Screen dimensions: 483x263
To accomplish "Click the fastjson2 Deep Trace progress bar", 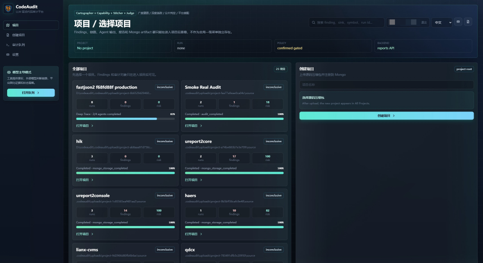I will (x=125, y=119).
